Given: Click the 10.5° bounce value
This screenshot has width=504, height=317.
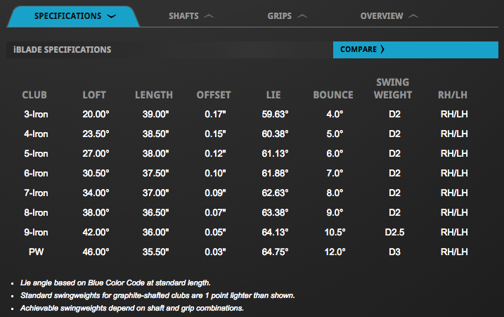Looking at the screenshot, I should pos(335,232).
